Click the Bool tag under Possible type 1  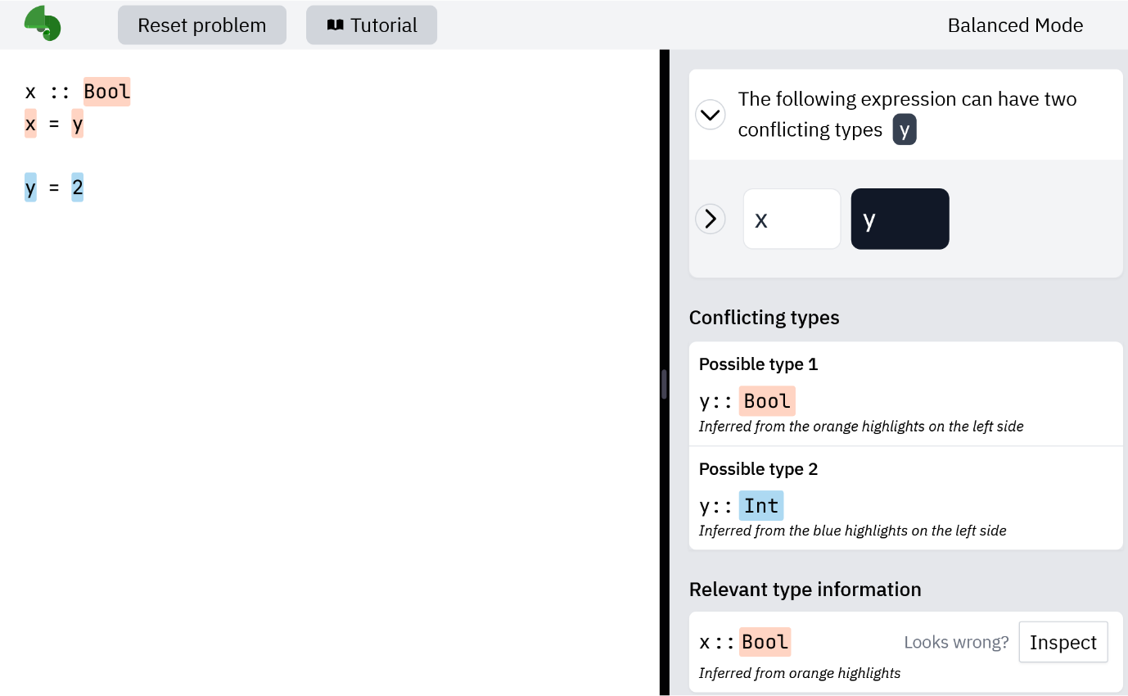click(767, 401)
